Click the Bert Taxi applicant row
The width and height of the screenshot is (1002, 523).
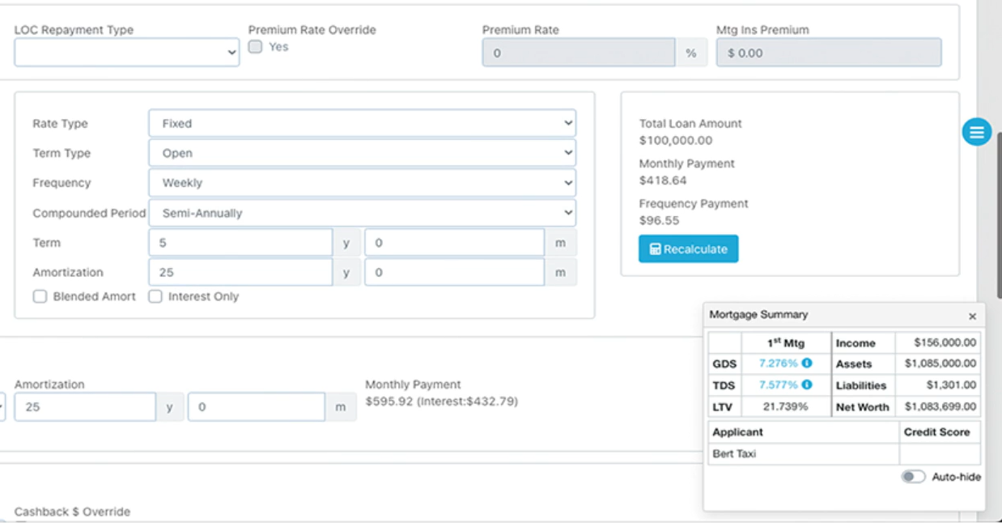tap(803, 454)
